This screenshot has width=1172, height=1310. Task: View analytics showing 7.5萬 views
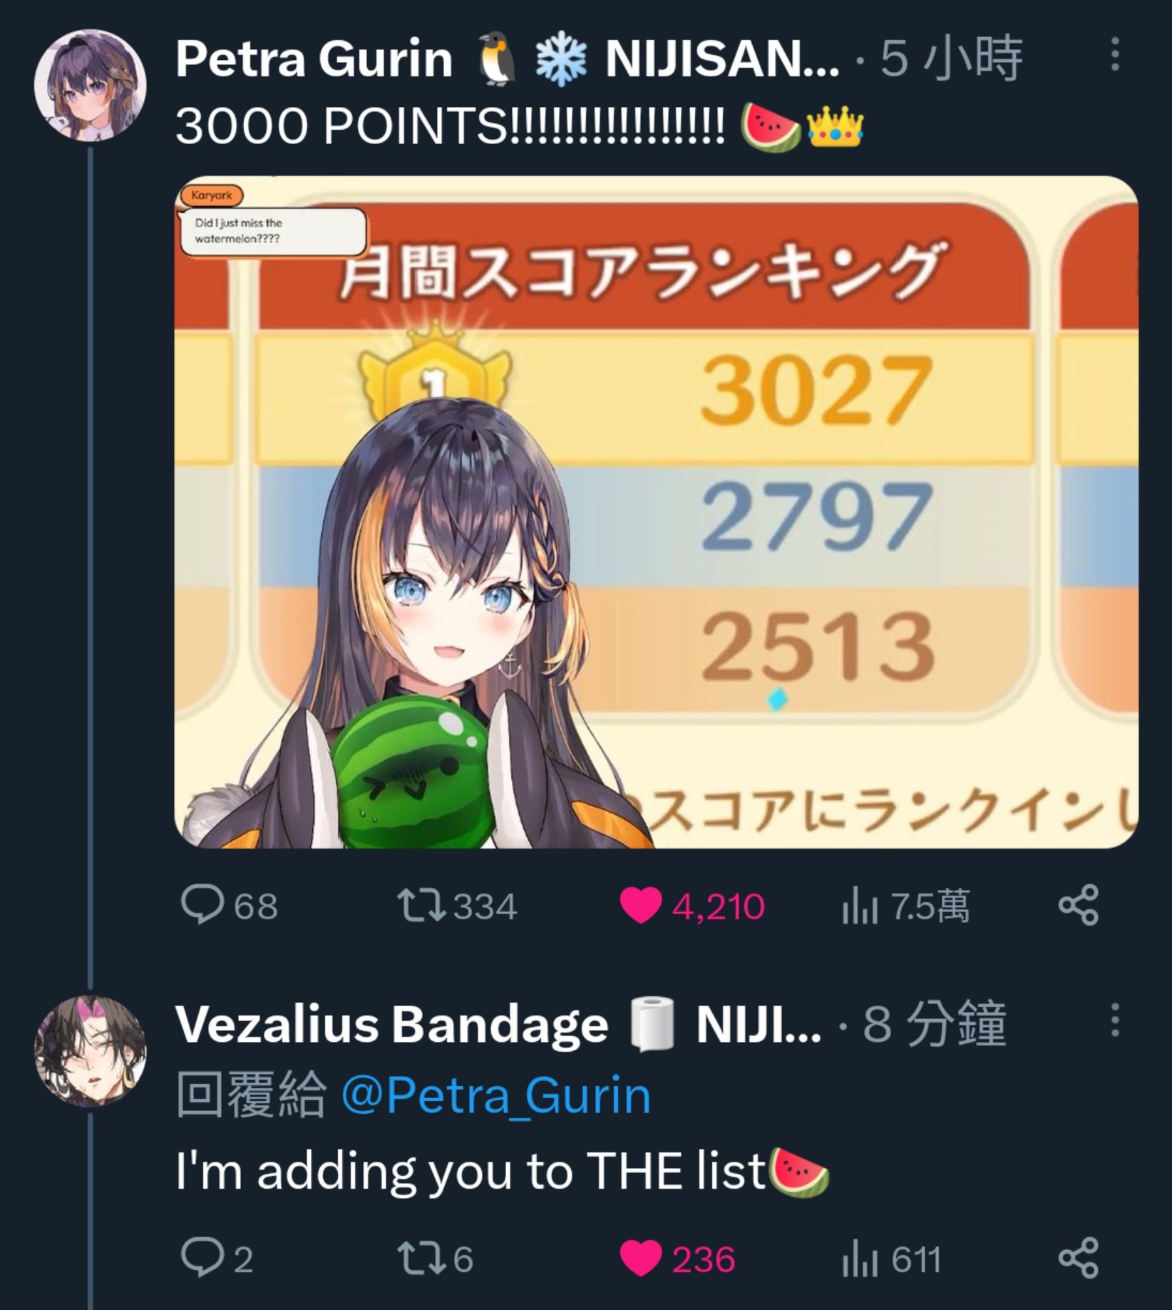tap(905, 906)
